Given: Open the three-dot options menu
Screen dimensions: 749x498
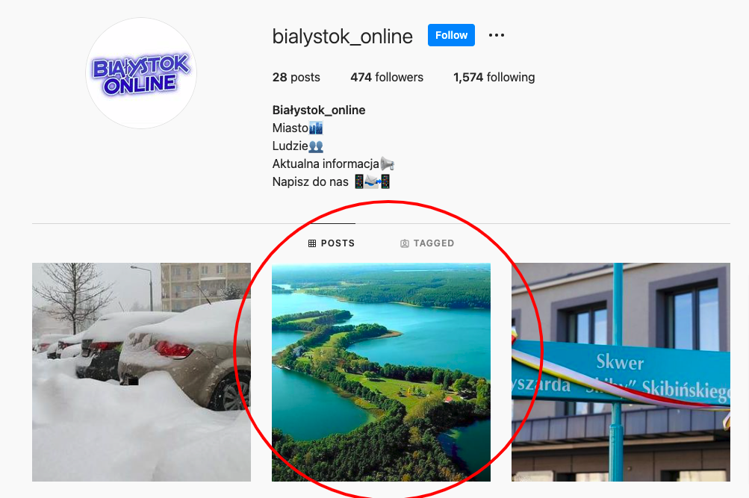Looking at the screenshot, I should point(497,35).
